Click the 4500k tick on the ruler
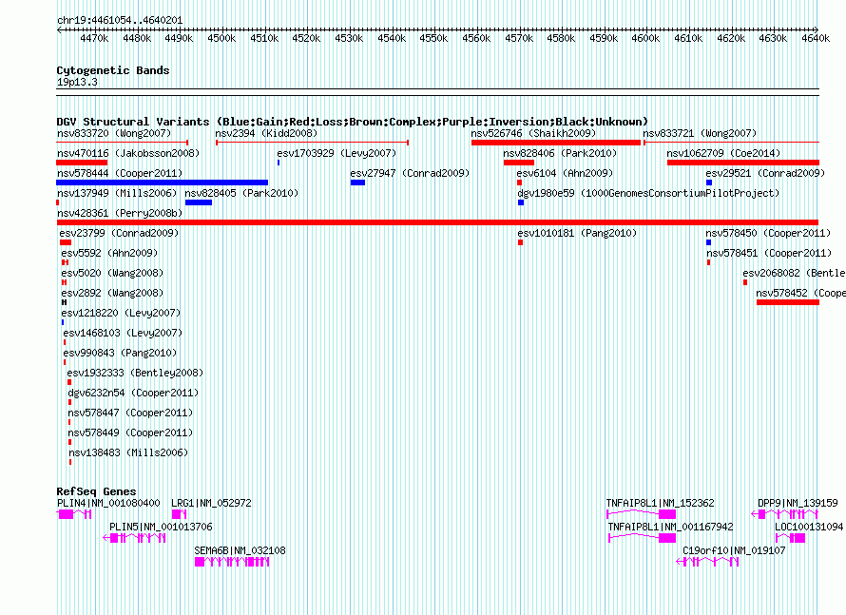 [221, 38]
